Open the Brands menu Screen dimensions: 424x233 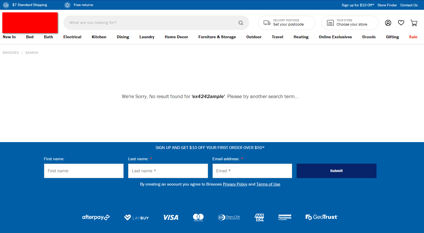tap(369, 37)
